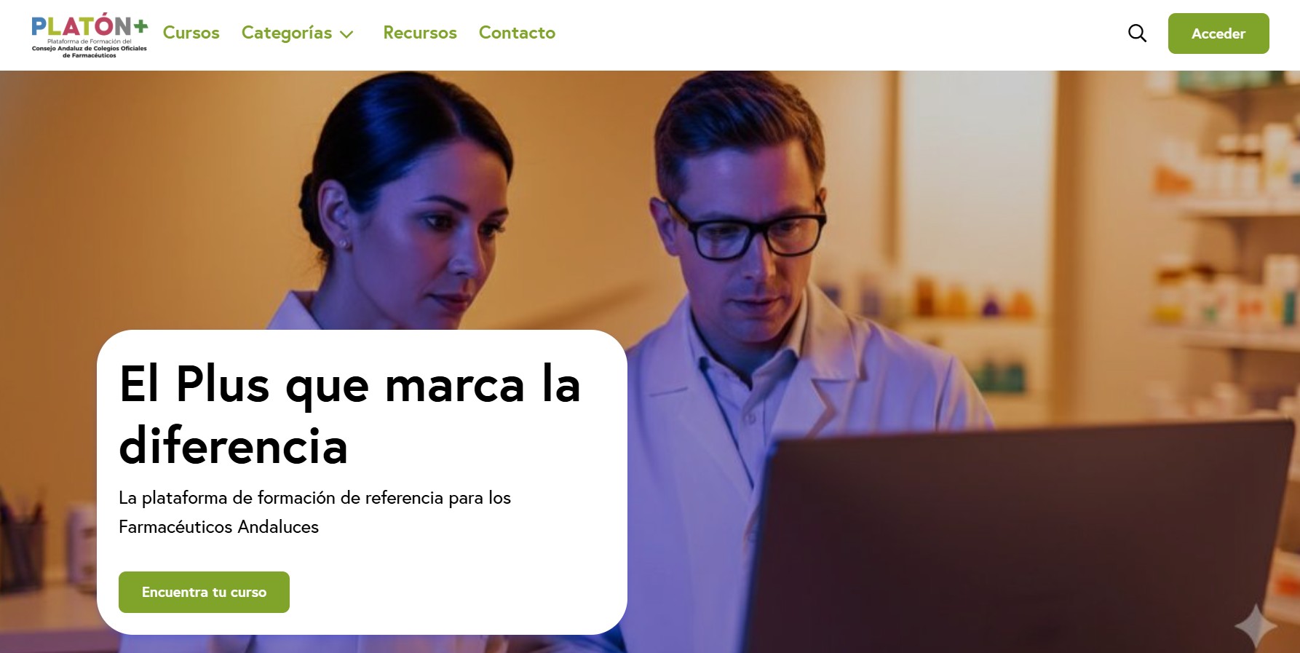Click the Encuentra tu curso button

[204, 592]
